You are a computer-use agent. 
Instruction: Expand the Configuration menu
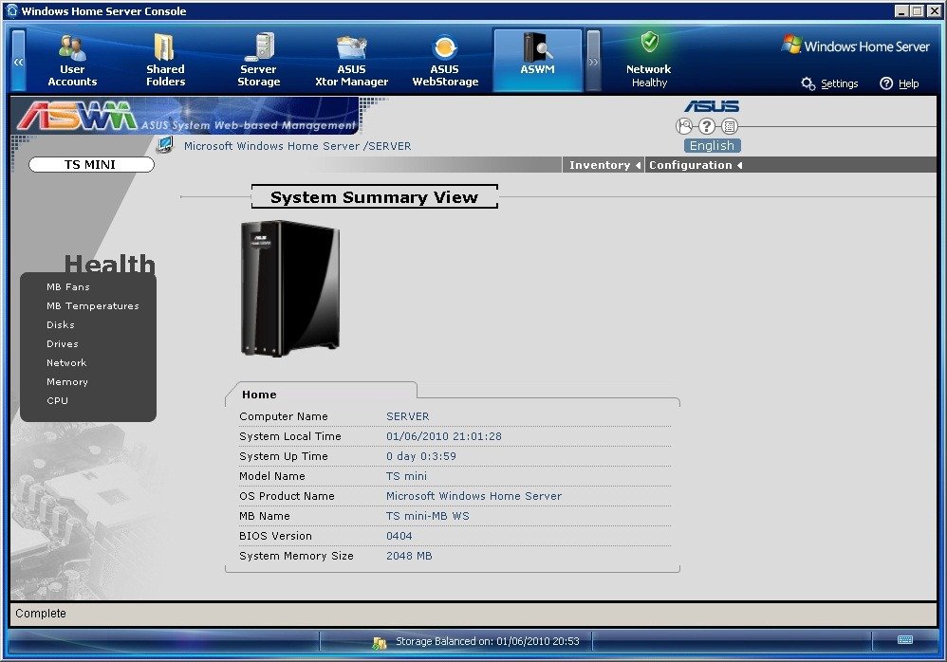[695, 165]
